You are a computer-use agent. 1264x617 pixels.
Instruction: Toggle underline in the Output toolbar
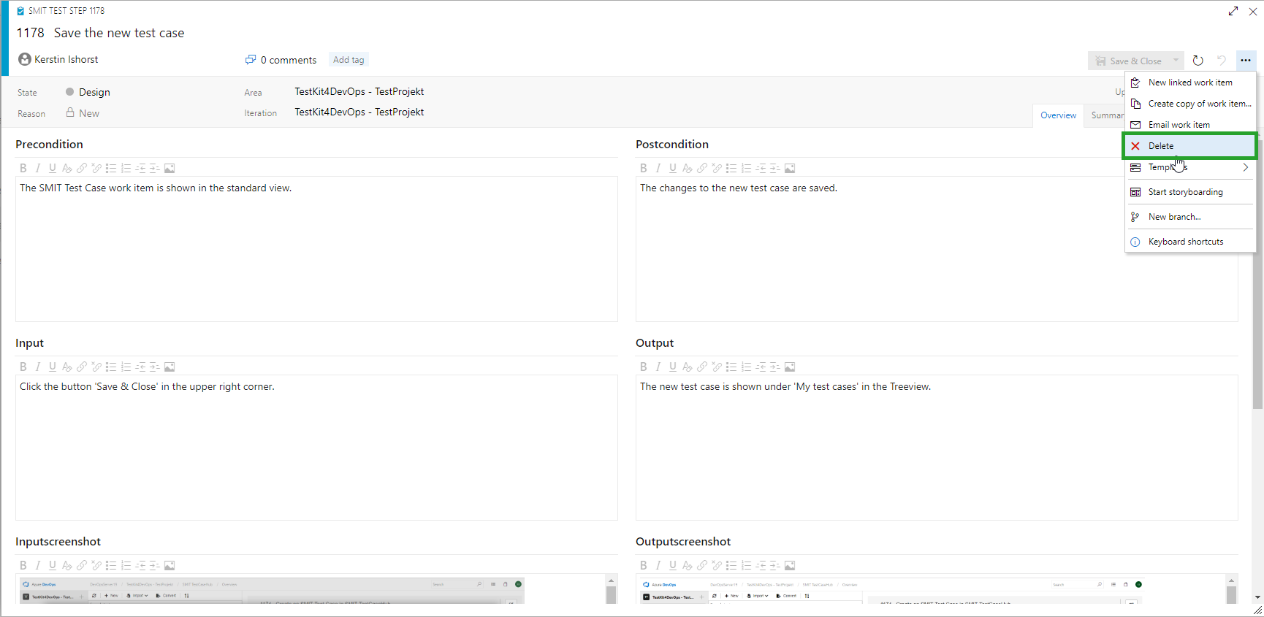[x=673, y=367]
